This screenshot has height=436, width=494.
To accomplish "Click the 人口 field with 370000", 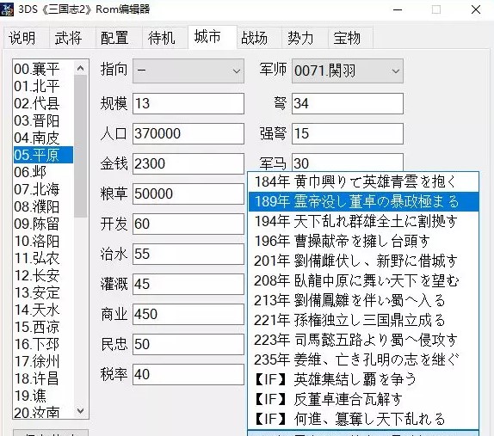I will click(x=188, y=133).
